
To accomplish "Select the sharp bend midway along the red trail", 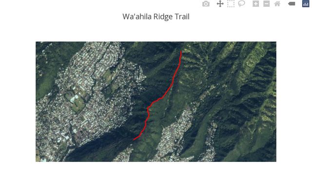I will (x=148, y=108).
